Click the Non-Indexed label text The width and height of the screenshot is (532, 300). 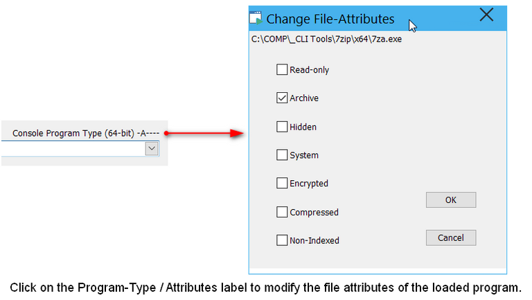click(x=314, y=241)
